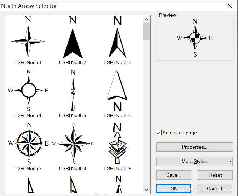238x196 pixels.
Task: Pick the ESRI North 8 star compass
Action: click(x=73, y=143)
